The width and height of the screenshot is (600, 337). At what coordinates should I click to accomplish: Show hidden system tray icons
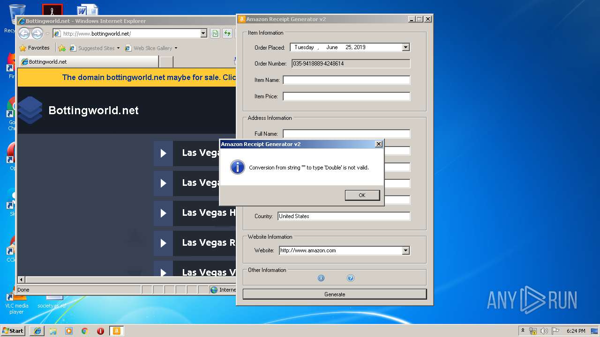tap(523, 330)
